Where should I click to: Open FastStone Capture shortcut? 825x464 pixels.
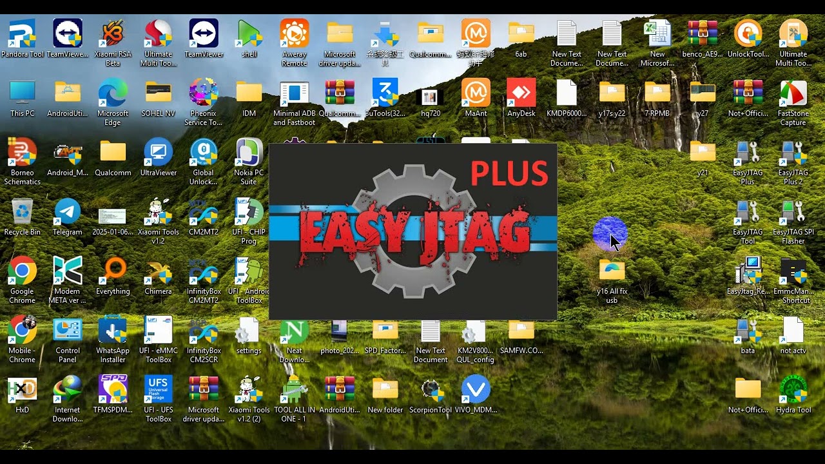(793, 102)
